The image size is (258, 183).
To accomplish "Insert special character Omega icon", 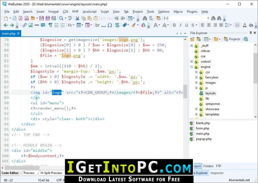I will tap(110, 25).
